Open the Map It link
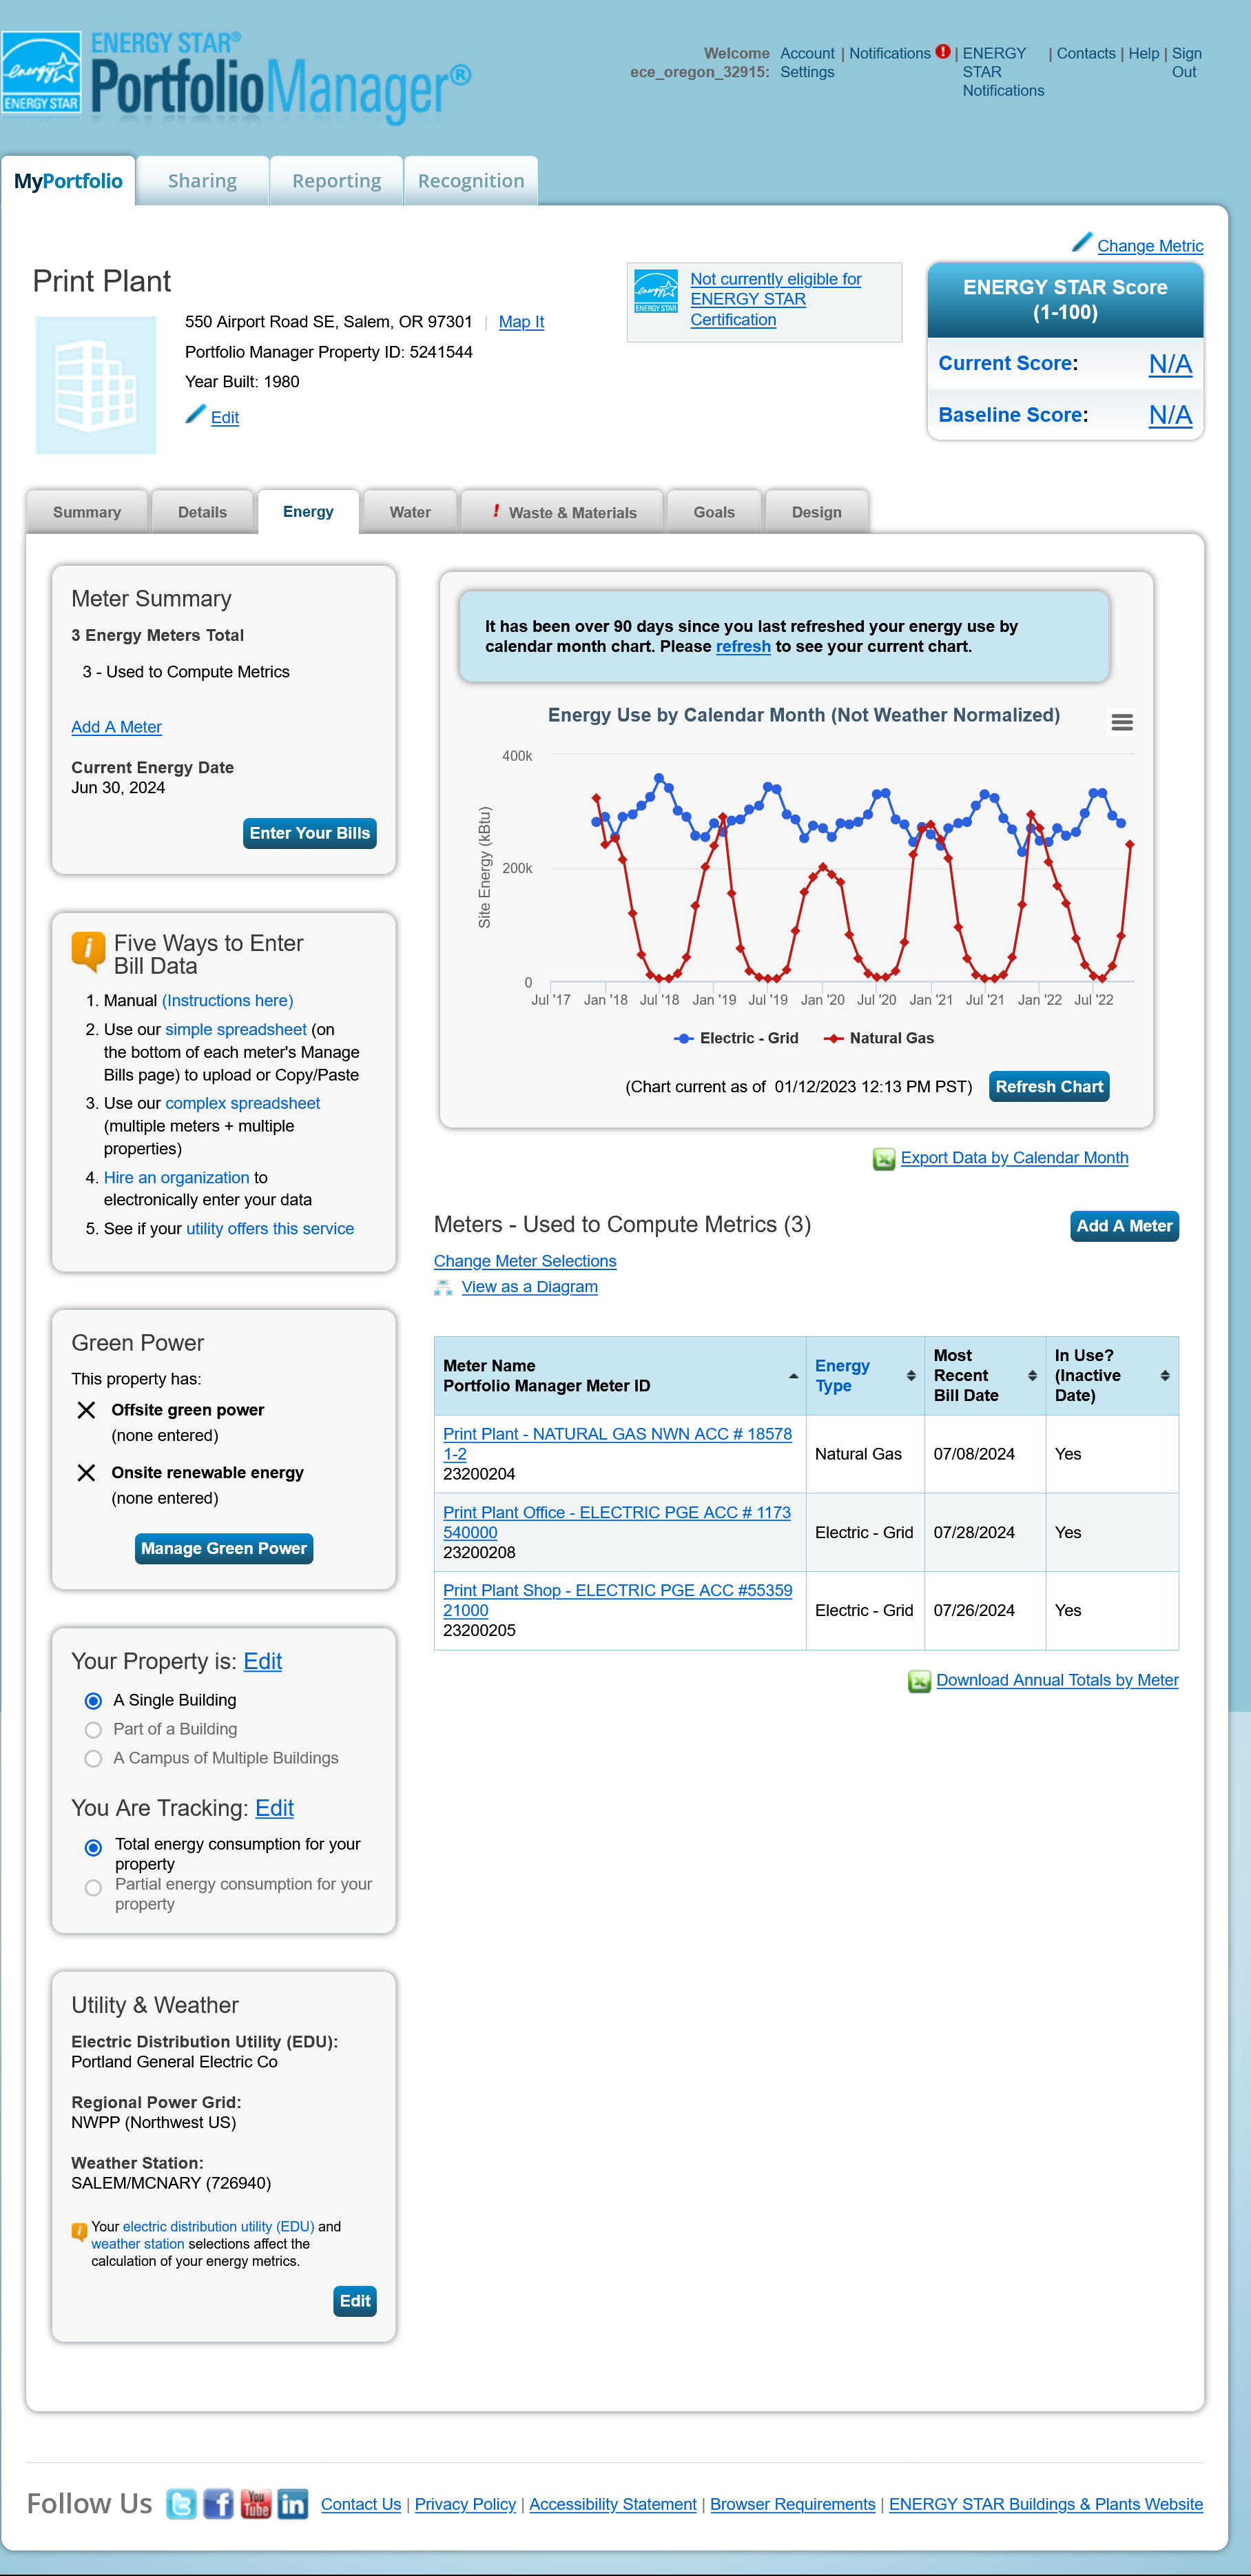Image resolution: width=1251 pixels, height=2576 pixels. coord(521,322)
